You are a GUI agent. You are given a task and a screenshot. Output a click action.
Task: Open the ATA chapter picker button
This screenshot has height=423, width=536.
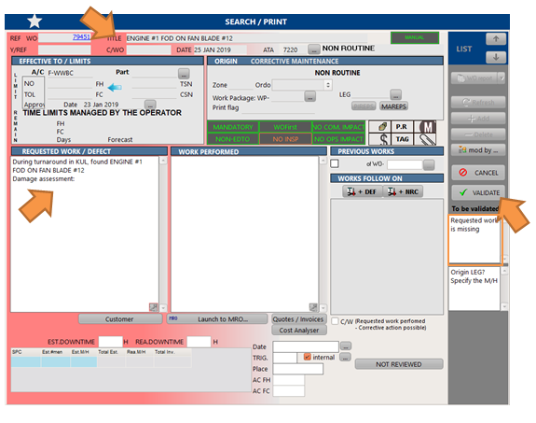point(313,49)
